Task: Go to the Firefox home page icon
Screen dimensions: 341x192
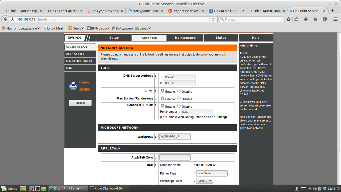Action: pyautogui.click(x=315, y=19)
